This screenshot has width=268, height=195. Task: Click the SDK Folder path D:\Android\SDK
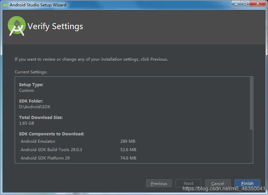click(x=35, y=107)
